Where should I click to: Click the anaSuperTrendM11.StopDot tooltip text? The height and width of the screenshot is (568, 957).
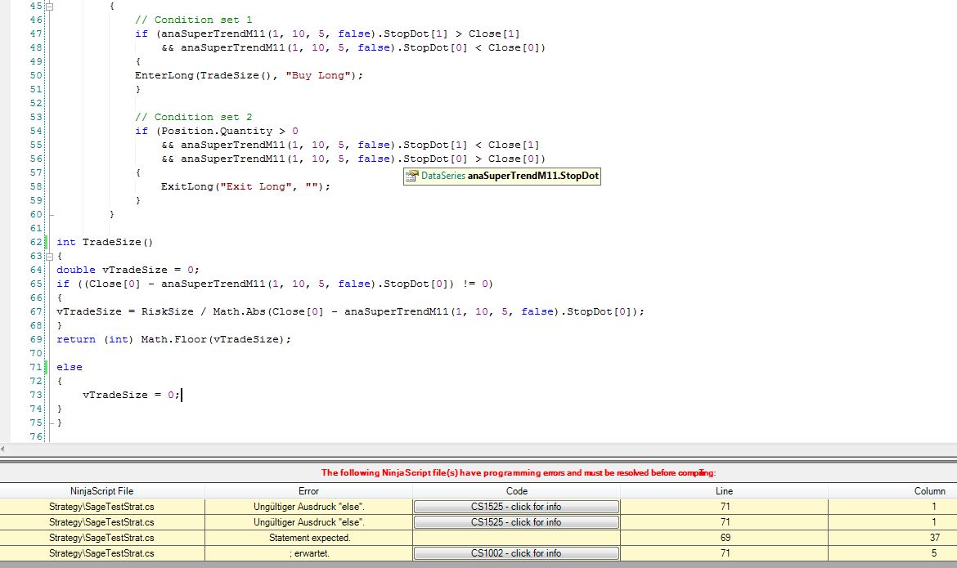pos(532,176)
